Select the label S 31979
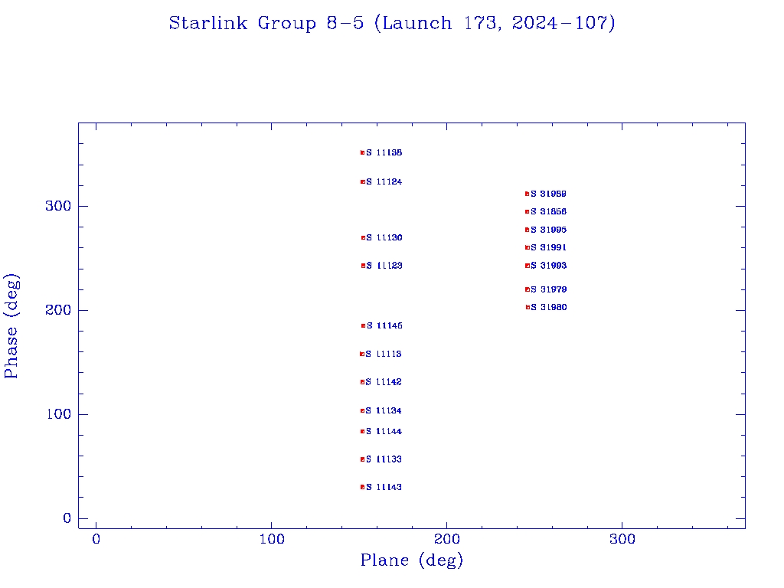Screen dimensions: 784x588 point(548,289)
